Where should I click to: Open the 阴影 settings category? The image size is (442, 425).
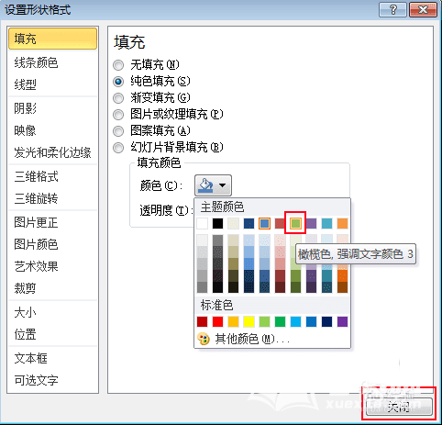[26, 108]
